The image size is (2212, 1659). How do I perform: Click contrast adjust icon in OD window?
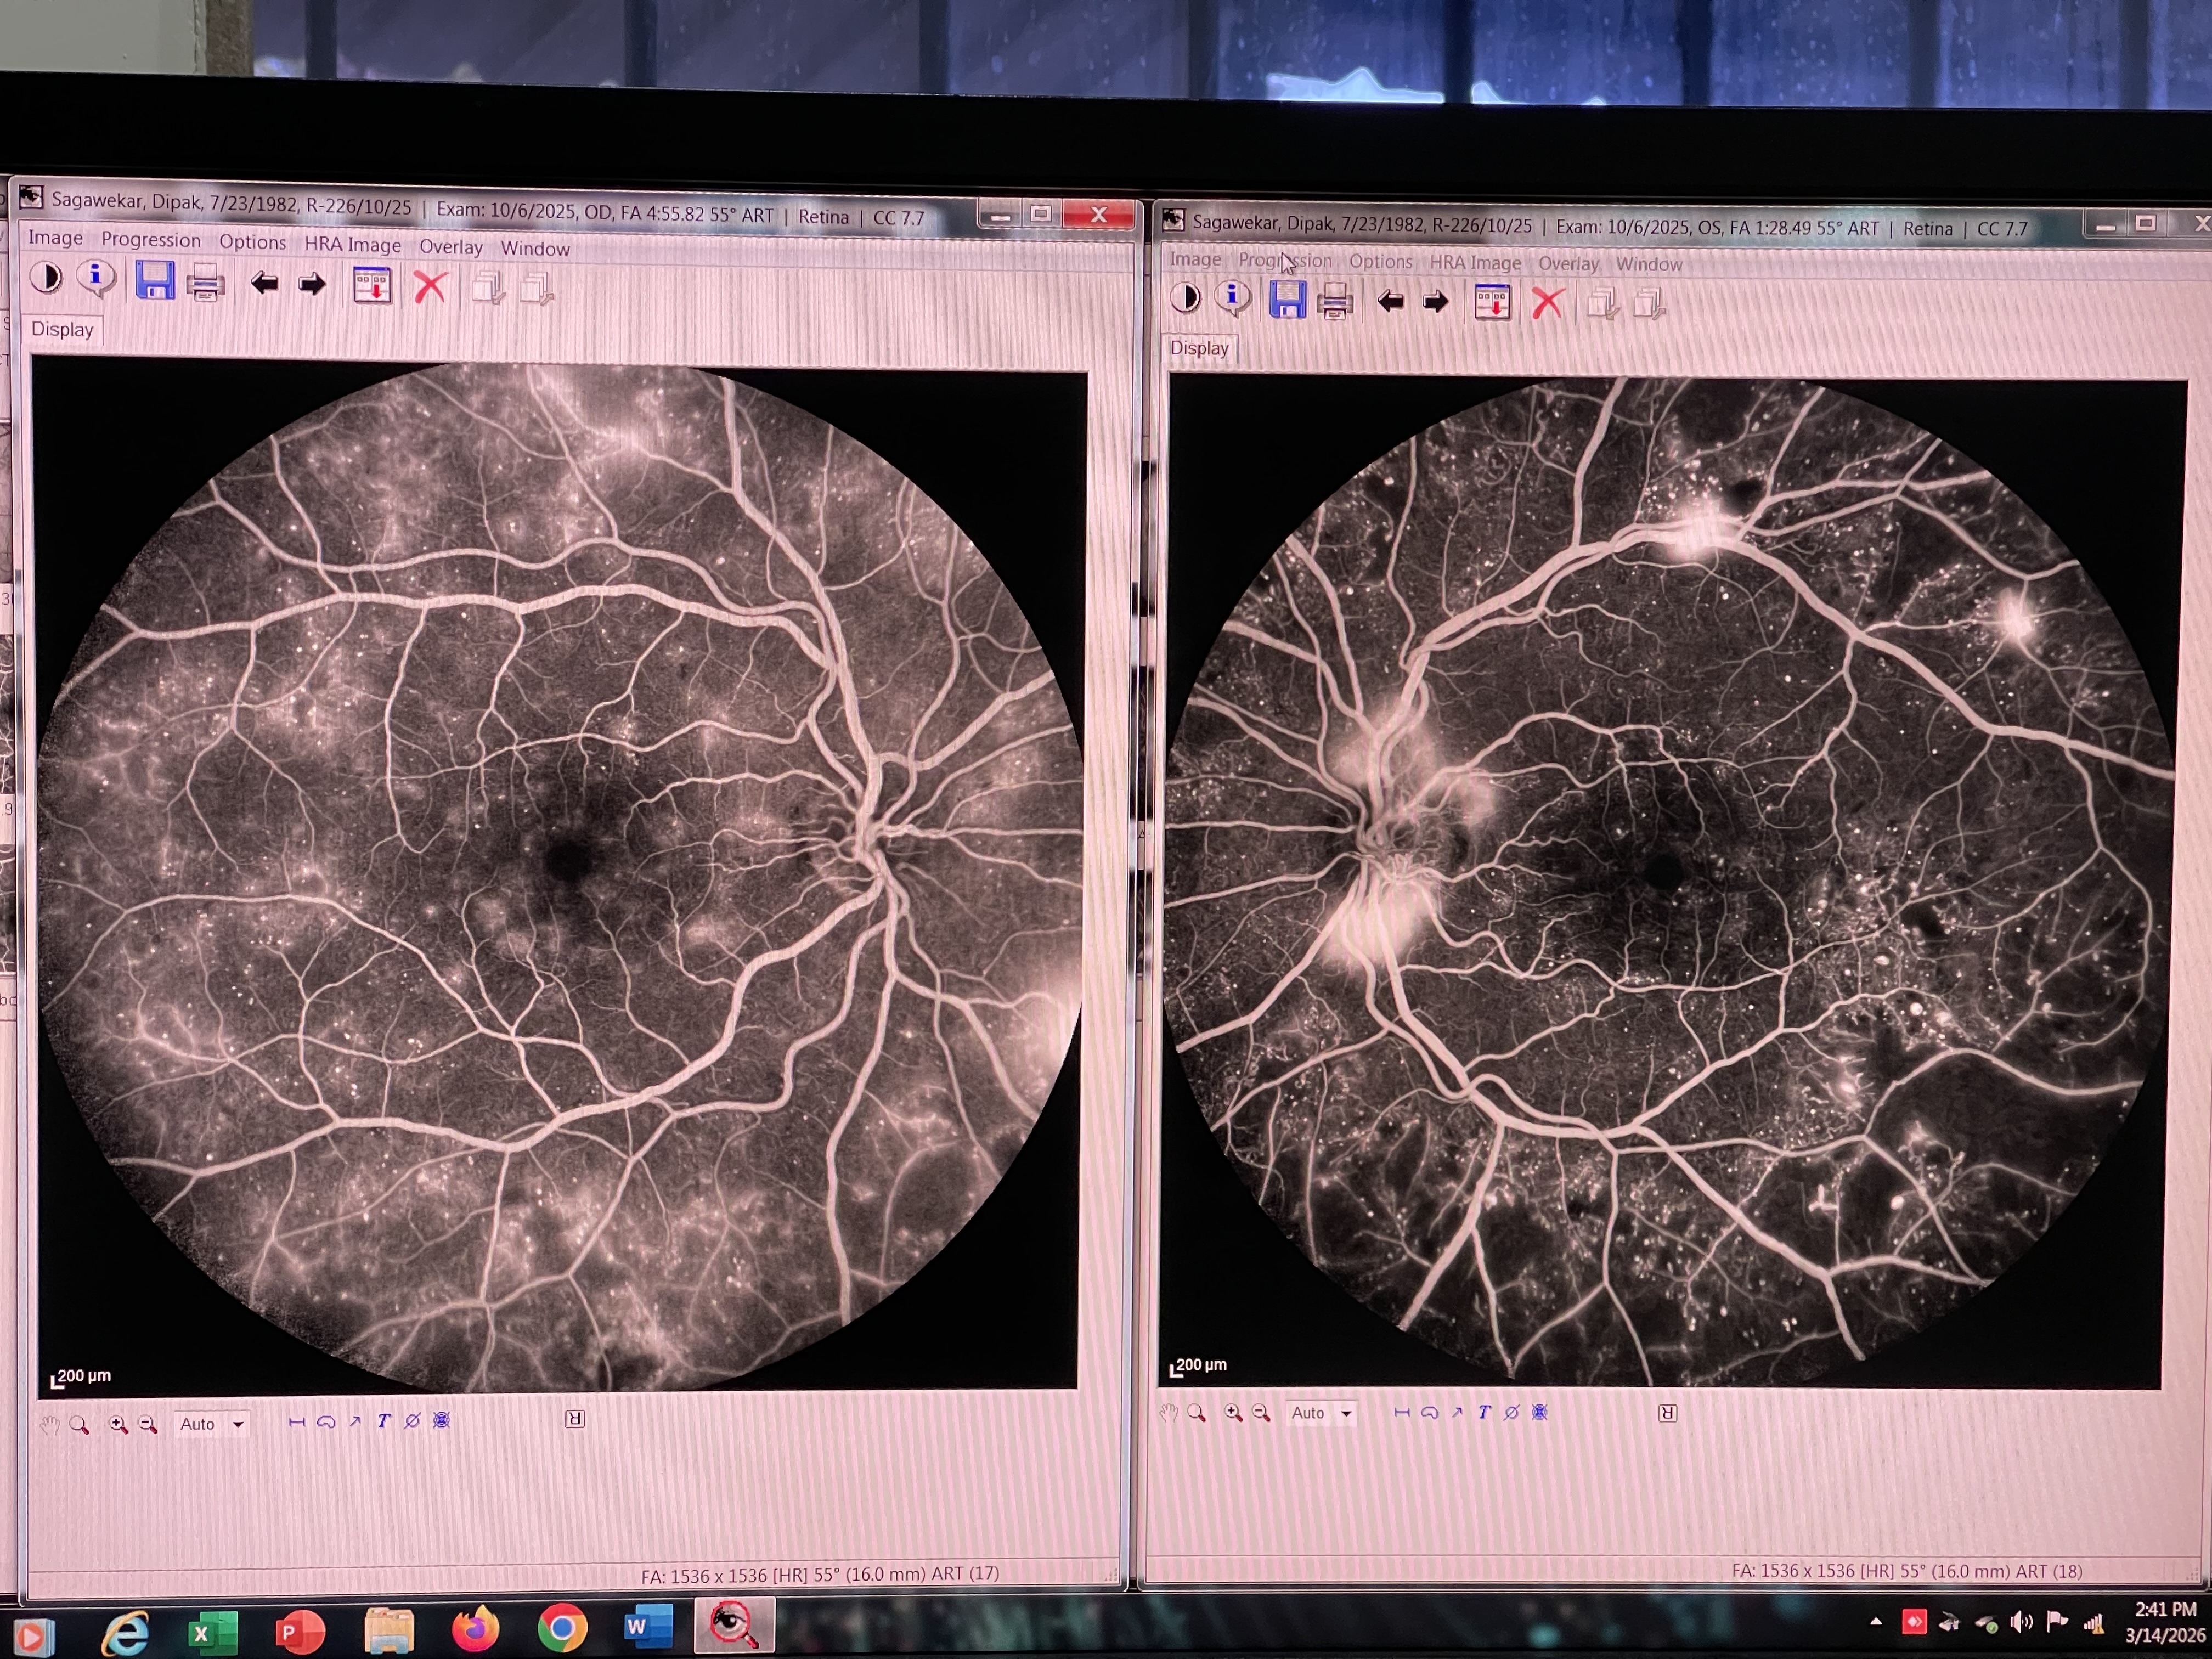45,277
